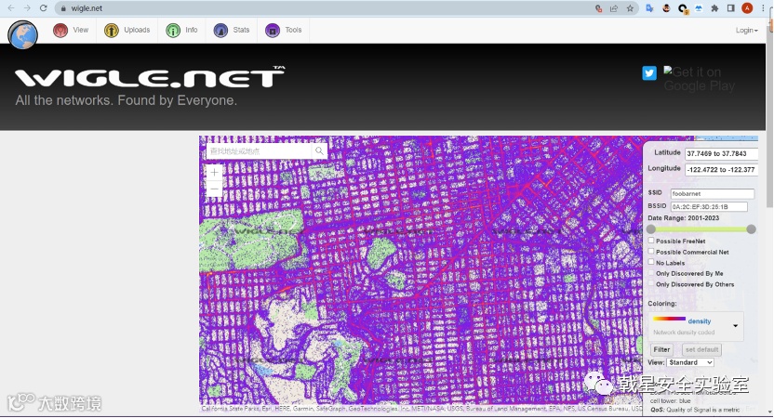
Task: Check Only Discovered By Others
Action: pyautogui.click(x=651, y=284)
